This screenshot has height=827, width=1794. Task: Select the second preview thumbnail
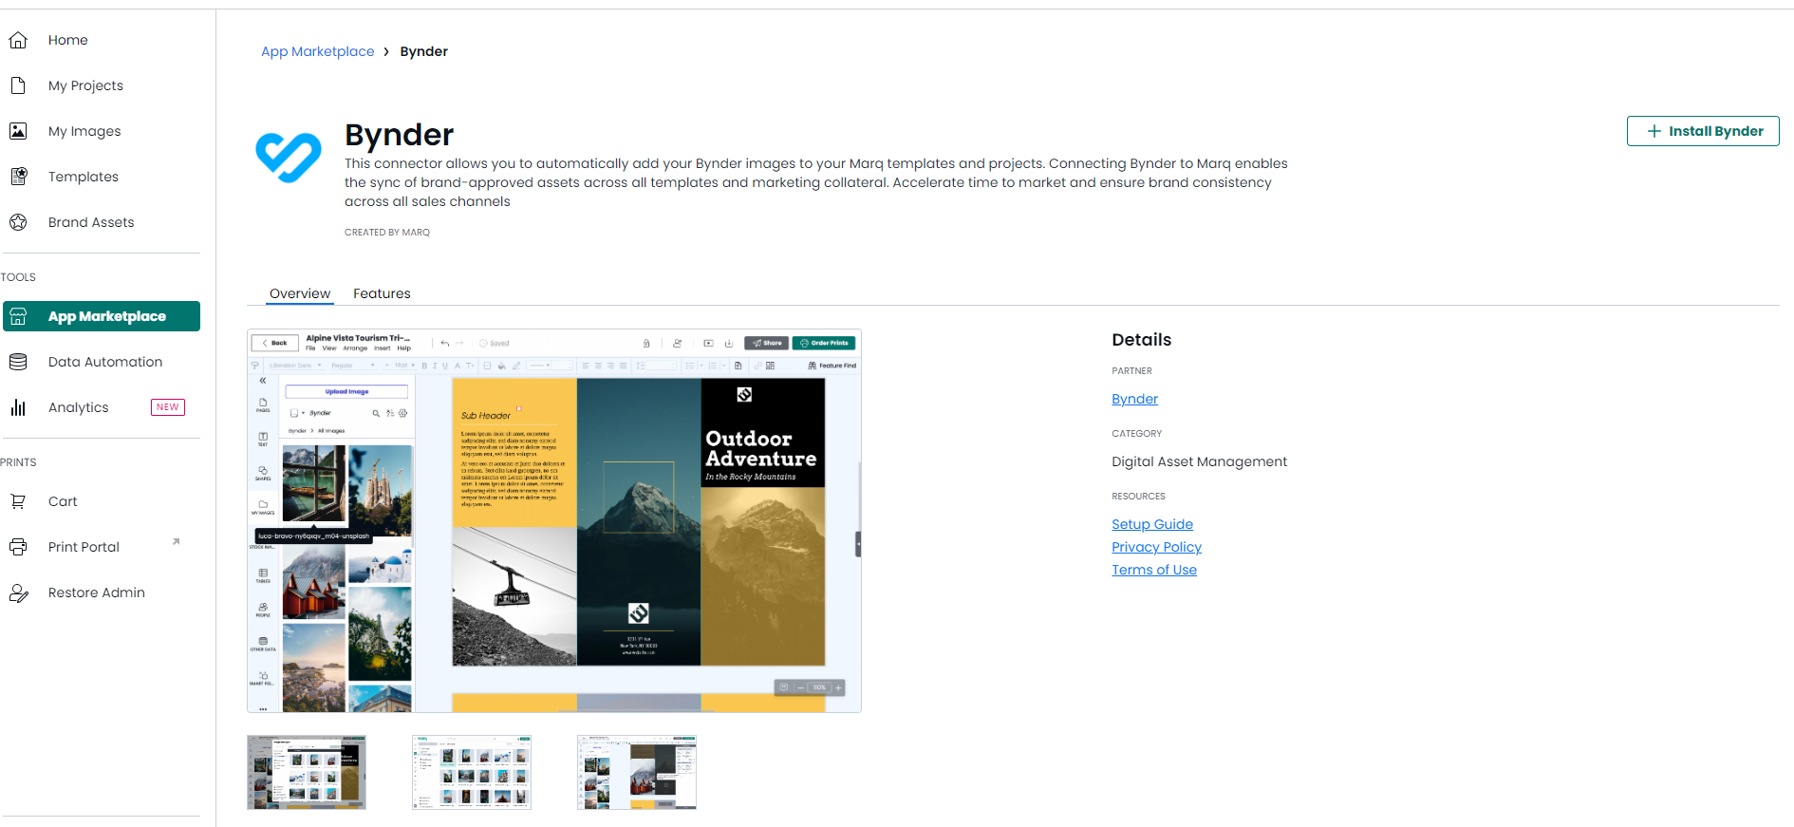click(472, 772)
